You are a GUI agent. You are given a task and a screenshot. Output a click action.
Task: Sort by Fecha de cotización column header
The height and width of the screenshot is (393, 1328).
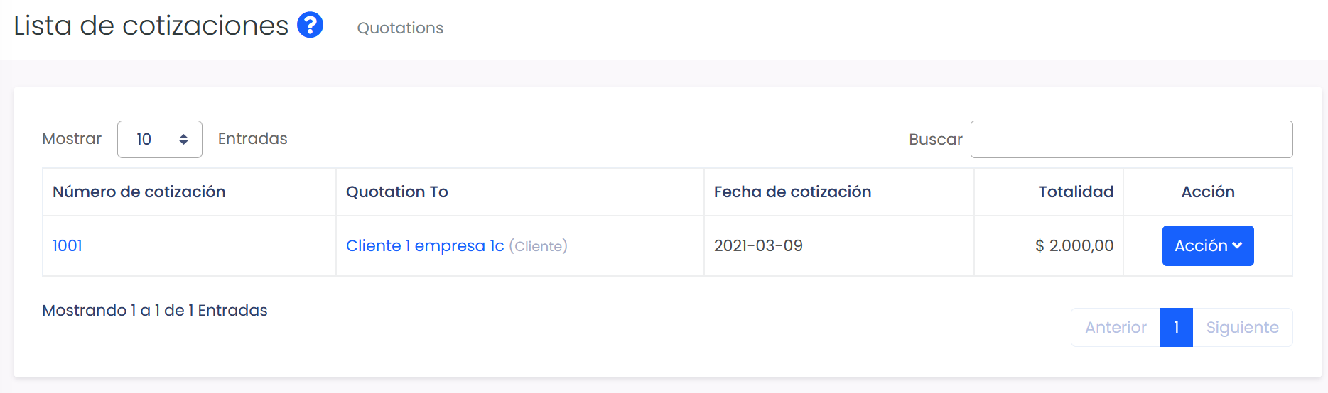click(x=792, y=192)
